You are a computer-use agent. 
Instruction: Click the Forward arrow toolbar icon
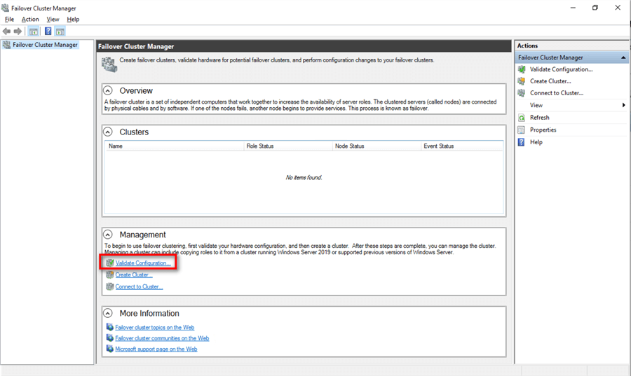click(x=18, y=32)
